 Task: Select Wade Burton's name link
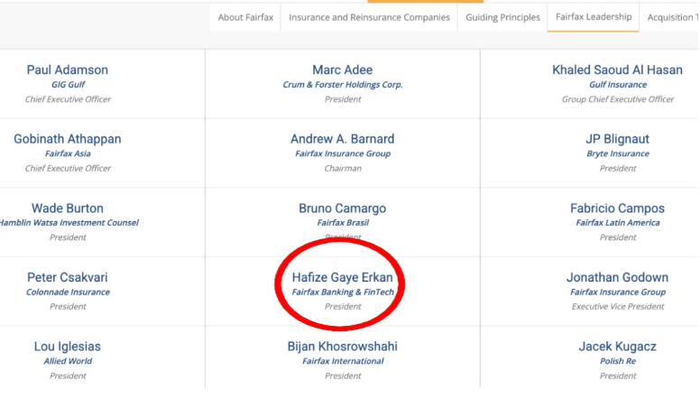[x=68, y=208]
